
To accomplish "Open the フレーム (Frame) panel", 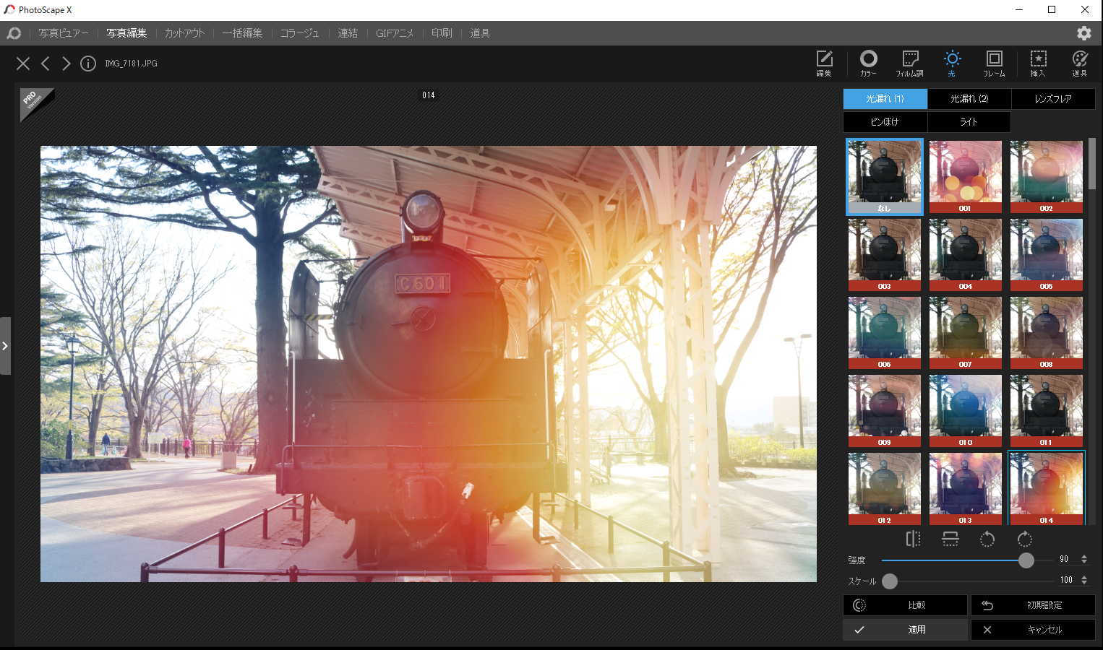I will tap(994, 64).
